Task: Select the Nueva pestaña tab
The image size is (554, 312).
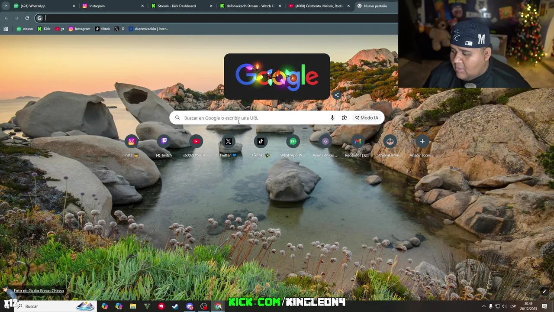Action: [x=375, y=6]
